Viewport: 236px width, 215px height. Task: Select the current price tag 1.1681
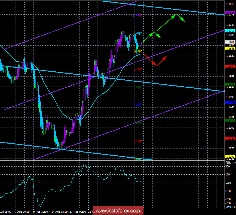coord(230,42)
